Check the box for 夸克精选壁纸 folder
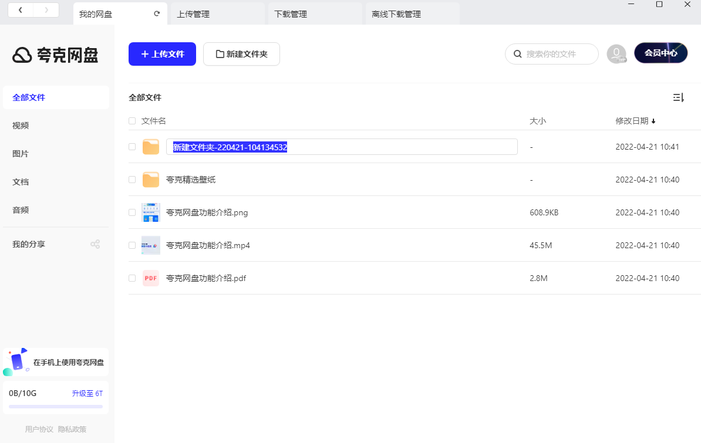This screenshot has width=701, height=443. point(132,180)
